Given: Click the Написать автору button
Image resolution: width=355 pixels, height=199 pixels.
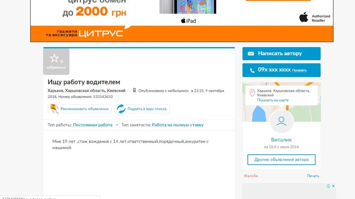Looking at the screenshot, I should click(282, 53).
